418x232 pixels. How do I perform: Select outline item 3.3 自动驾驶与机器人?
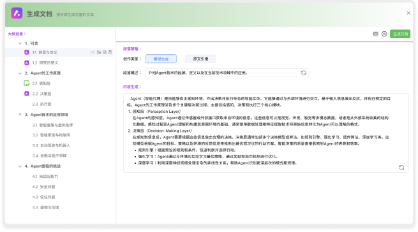tap(51, 145)
